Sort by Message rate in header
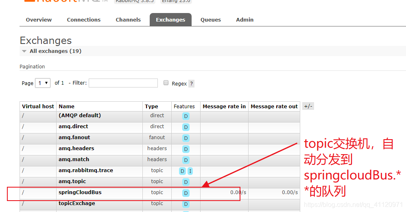406x212 pixels. (224, 106)
